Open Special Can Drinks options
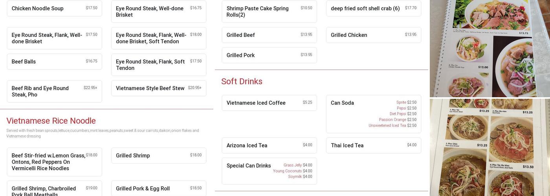 coord(269,171)
